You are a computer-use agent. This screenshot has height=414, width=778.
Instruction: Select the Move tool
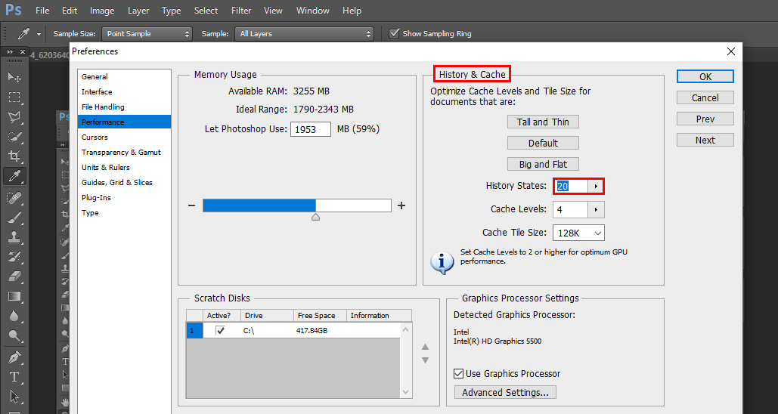14,77
